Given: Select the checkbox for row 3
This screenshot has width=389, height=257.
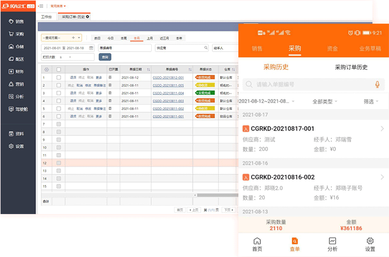Looking at the screenshot, I should [x=58, y=93].
